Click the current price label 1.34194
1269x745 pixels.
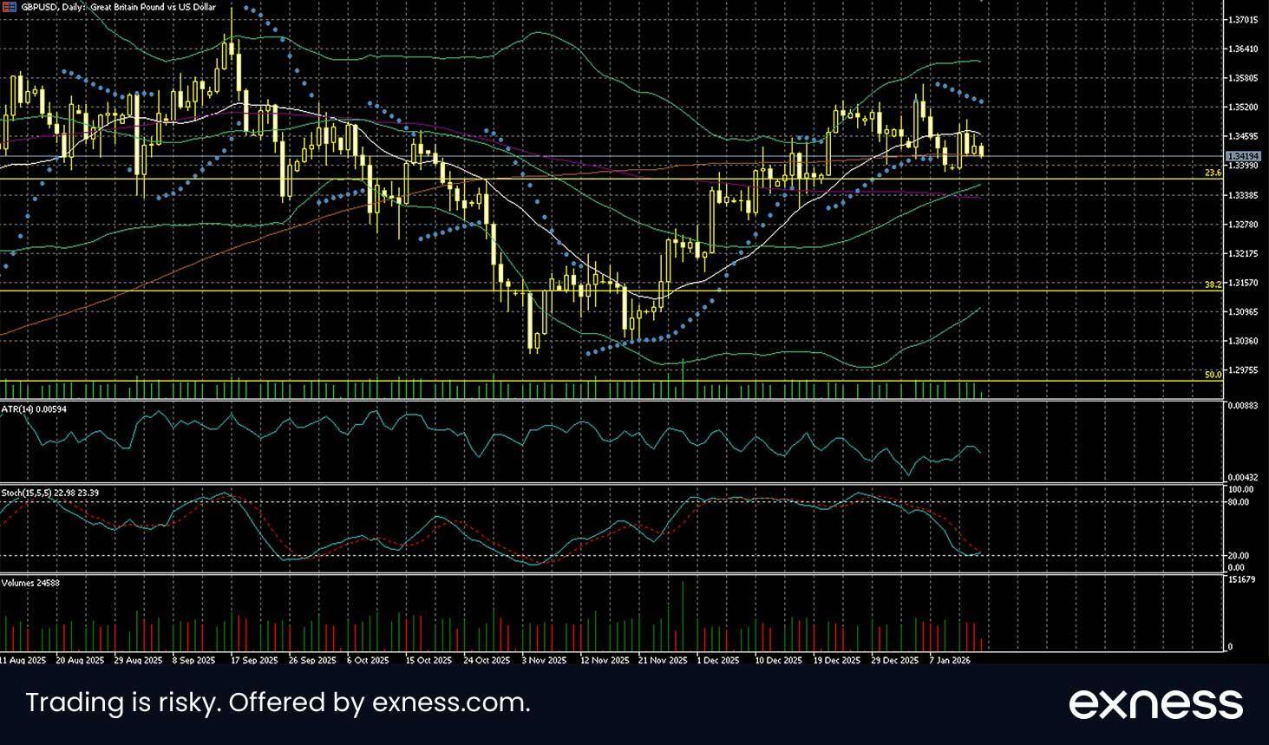tap(1242, 156)
